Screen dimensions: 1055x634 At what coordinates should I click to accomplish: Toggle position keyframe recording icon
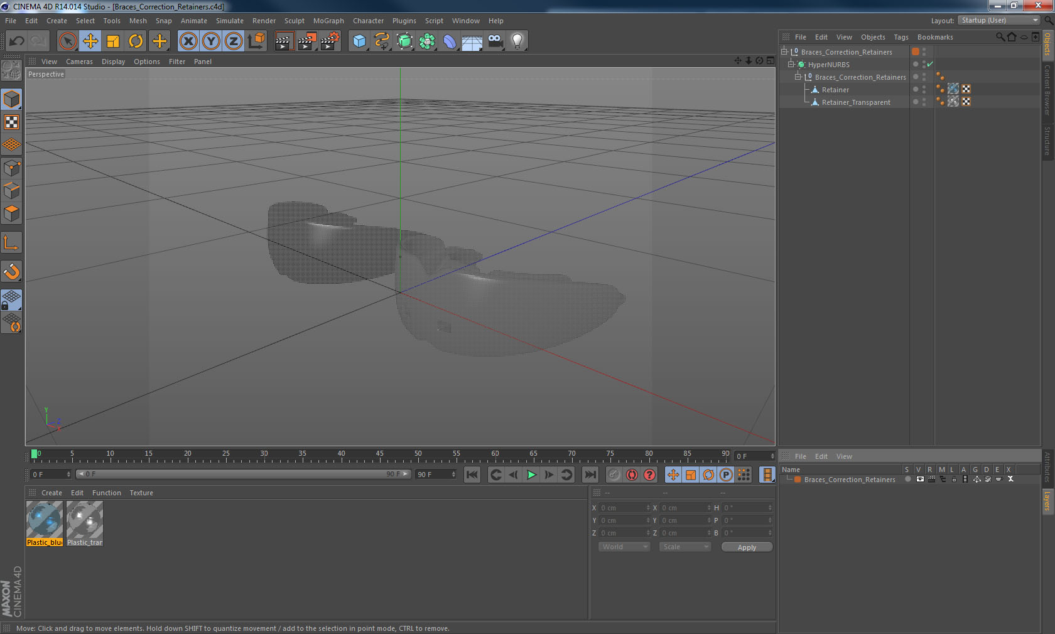coord(673,475)
